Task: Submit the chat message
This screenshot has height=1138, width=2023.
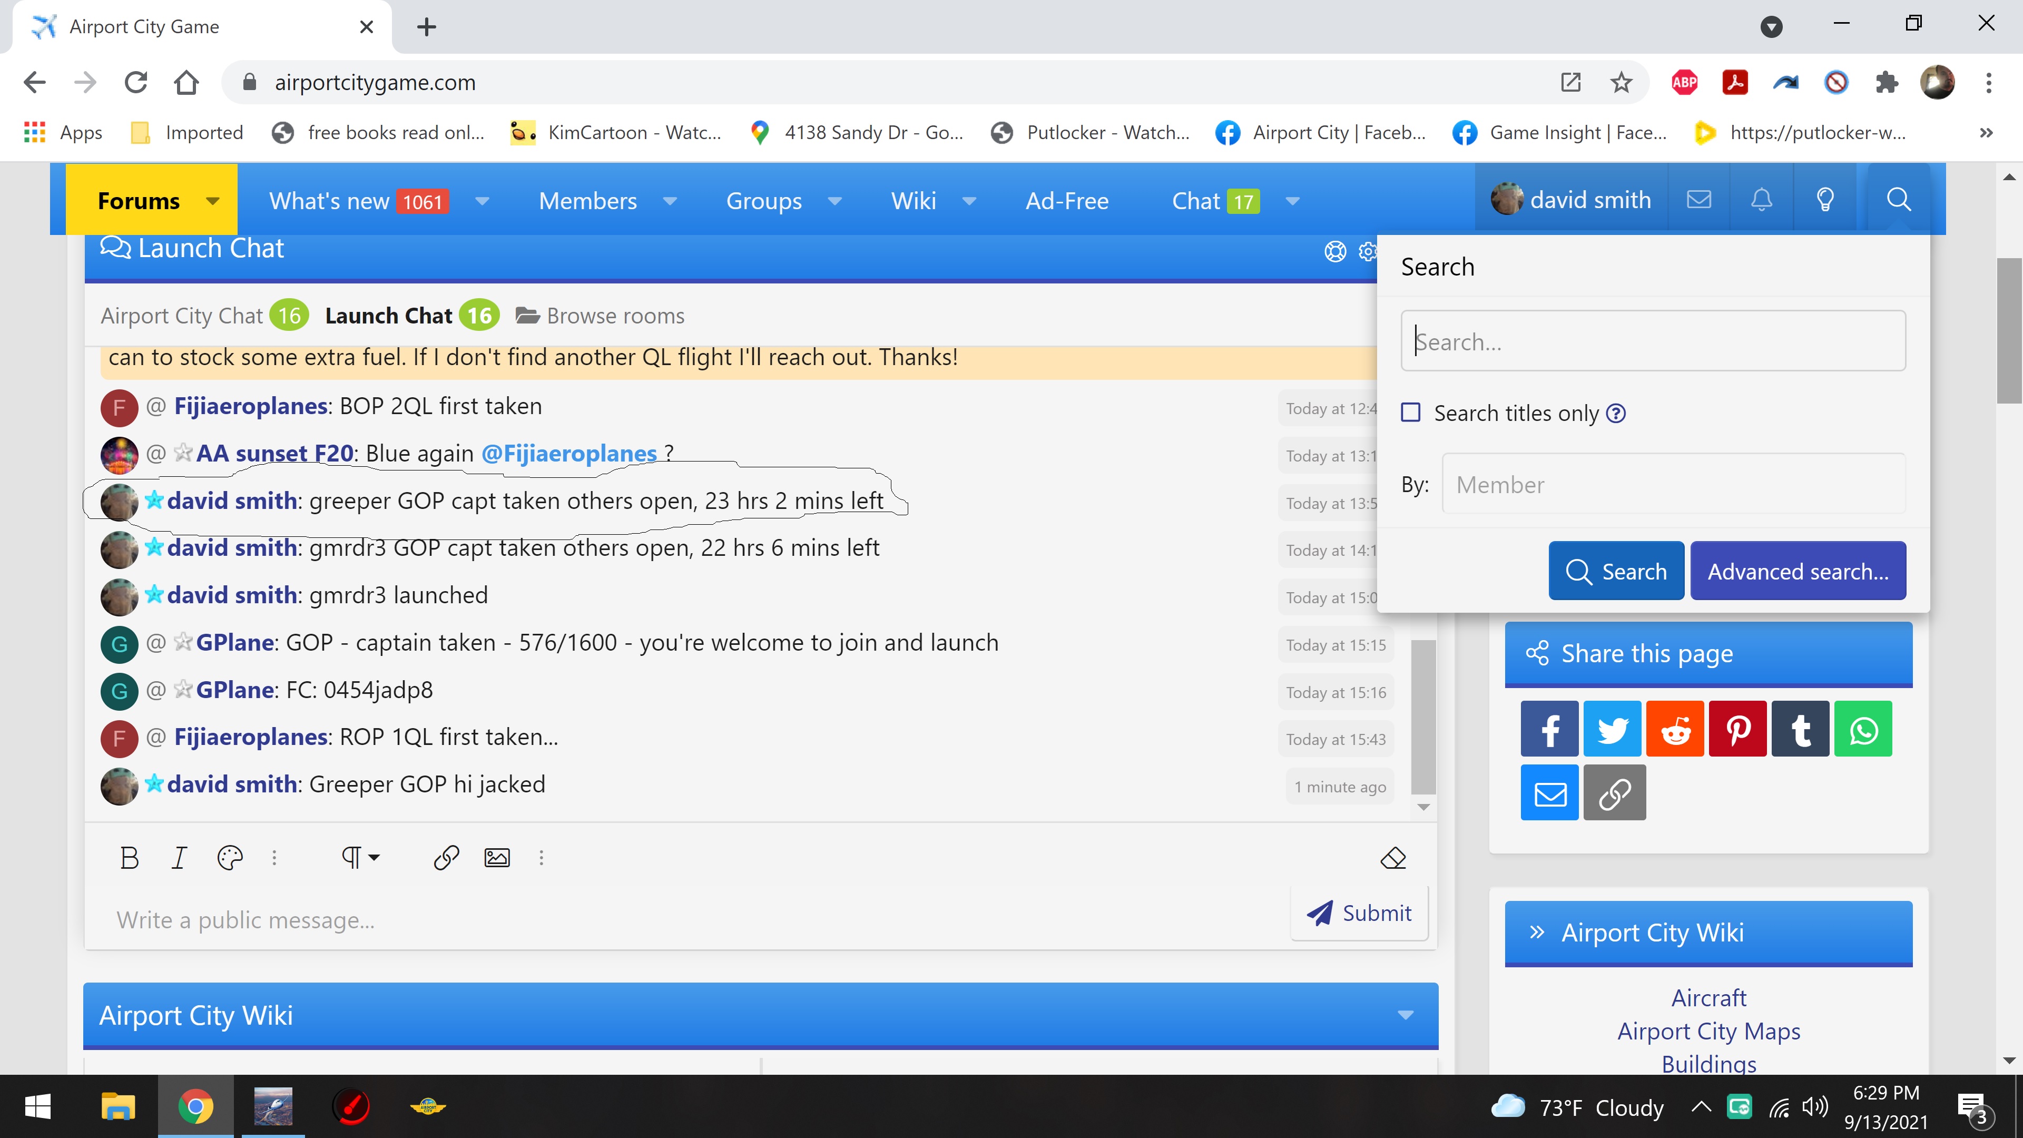Action: click(x=1359, y=913)
